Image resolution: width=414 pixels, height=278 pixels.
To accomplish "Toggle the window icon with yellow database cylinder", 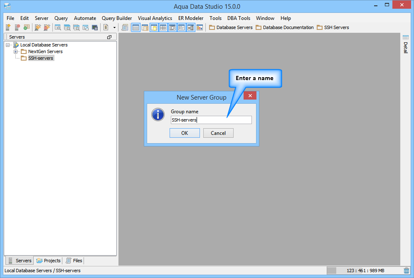I will coord(154,27).
